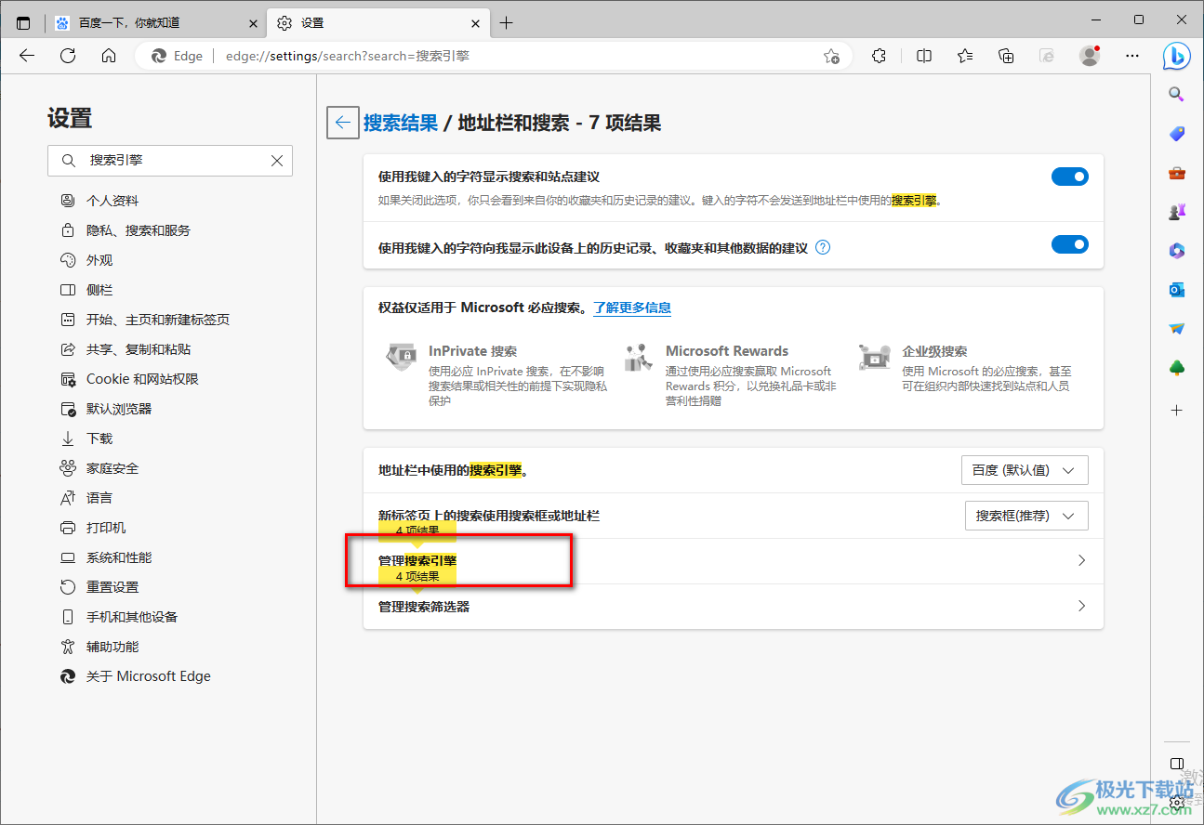
Task: Clear the settings search box
Action: (x=277, y=161)
